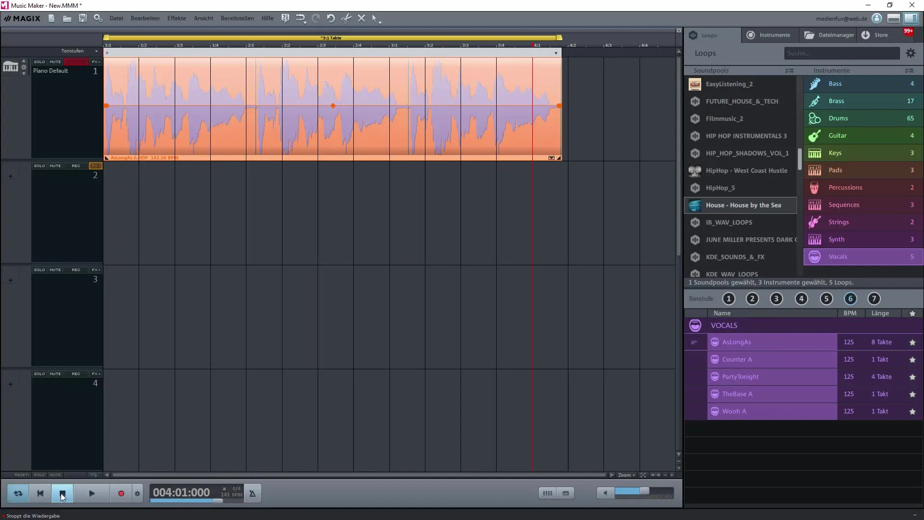Click the undo arrow icon in toolbar
The image size is (924, 520).
(x=331, y=18)
